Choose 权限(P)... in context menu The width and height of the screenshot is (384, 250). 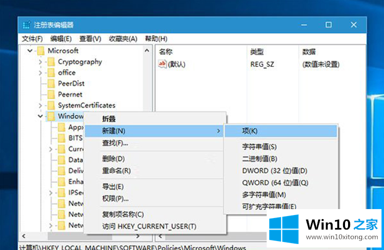click(x=155, y=199)
